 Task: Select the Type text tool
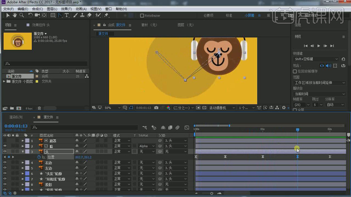pyautogui.click(x=67, y=15)
